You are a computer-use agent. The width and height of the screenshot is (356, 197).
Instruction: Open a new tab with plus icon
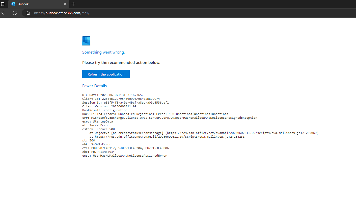coord(73,4)
